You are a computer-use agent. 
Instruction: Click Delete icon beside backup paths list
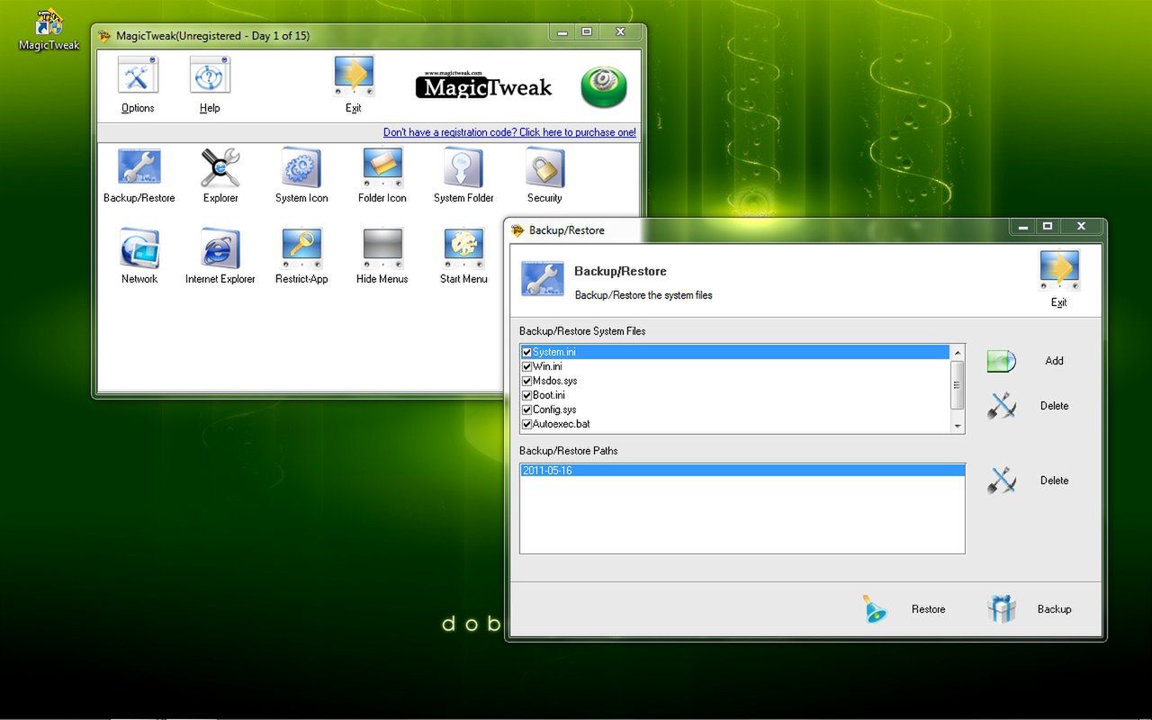1001,481
